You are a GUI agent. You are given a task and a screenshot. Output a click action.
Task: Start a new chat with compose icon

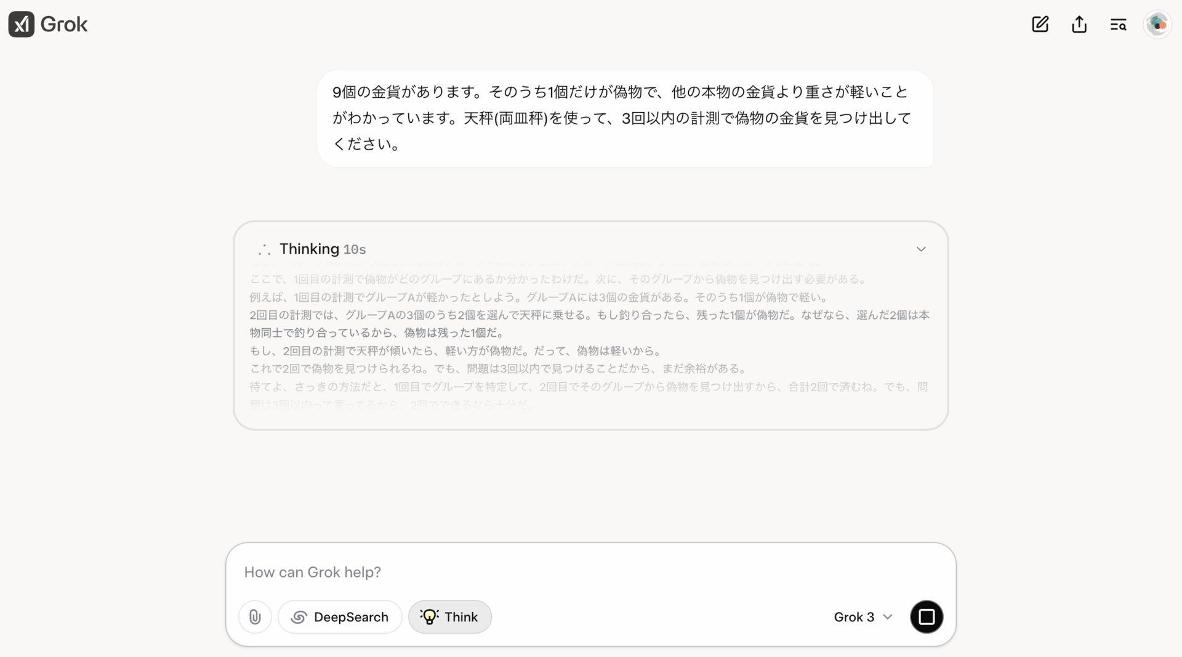(x=1040, y=25)
